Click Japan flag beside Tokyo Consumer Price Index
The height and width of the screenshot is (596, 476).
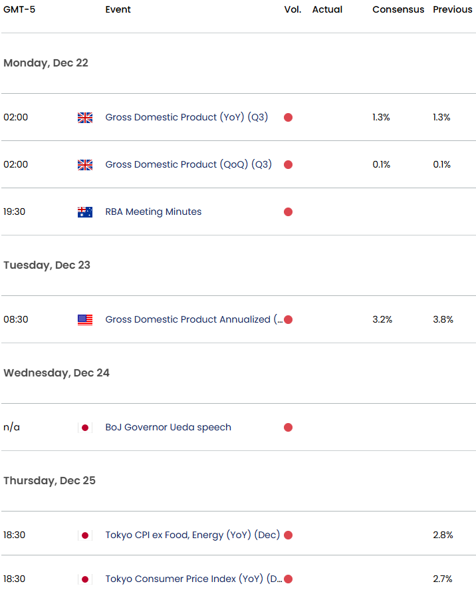85,579
